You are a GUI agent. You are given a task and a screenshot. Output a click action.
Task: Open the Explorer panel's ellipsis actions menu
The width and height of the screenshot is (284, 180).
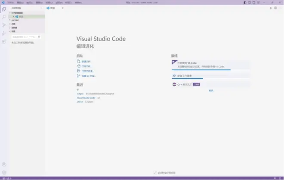pyautogui.click(x=41, y=8)
